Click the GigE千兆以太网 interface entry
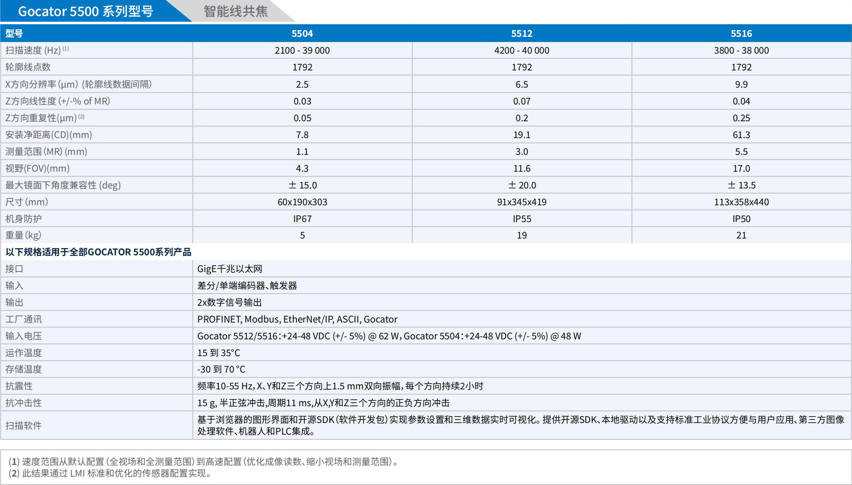The image size is (852, 485). (x=231, y=269)
